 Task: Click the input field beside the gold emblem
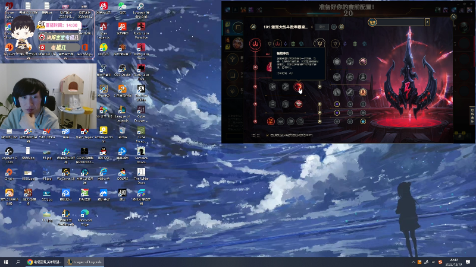click(x=400, y=22)
